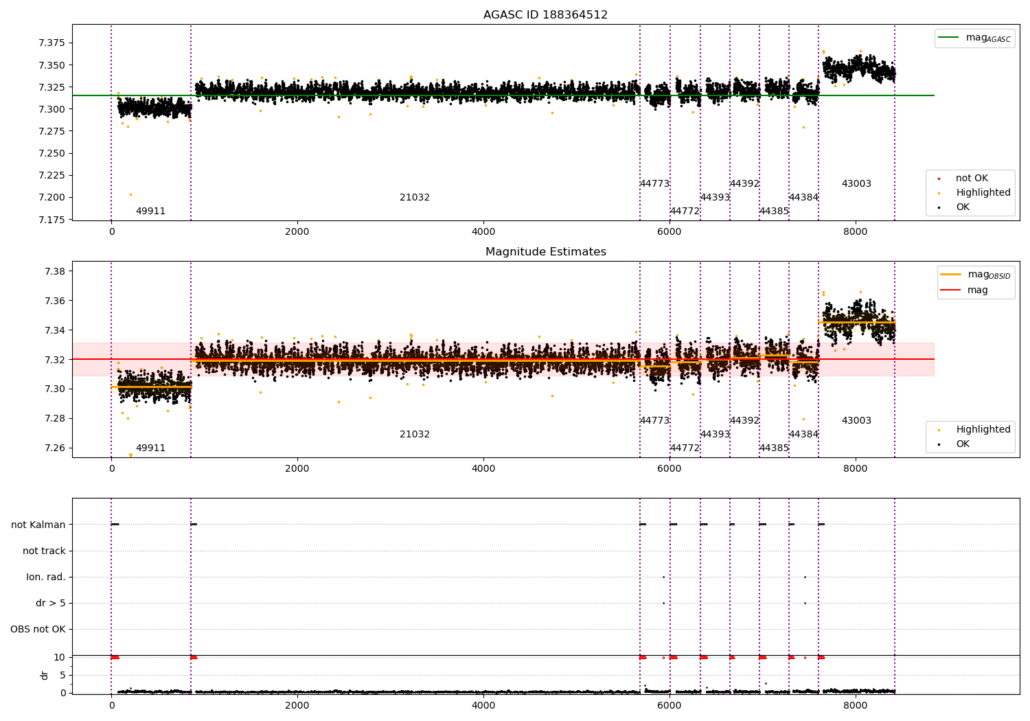The width and height of the screenshot is (1030, 721).
Task: Click the 10 tick on the dr axis
Action: click(60, 658)
